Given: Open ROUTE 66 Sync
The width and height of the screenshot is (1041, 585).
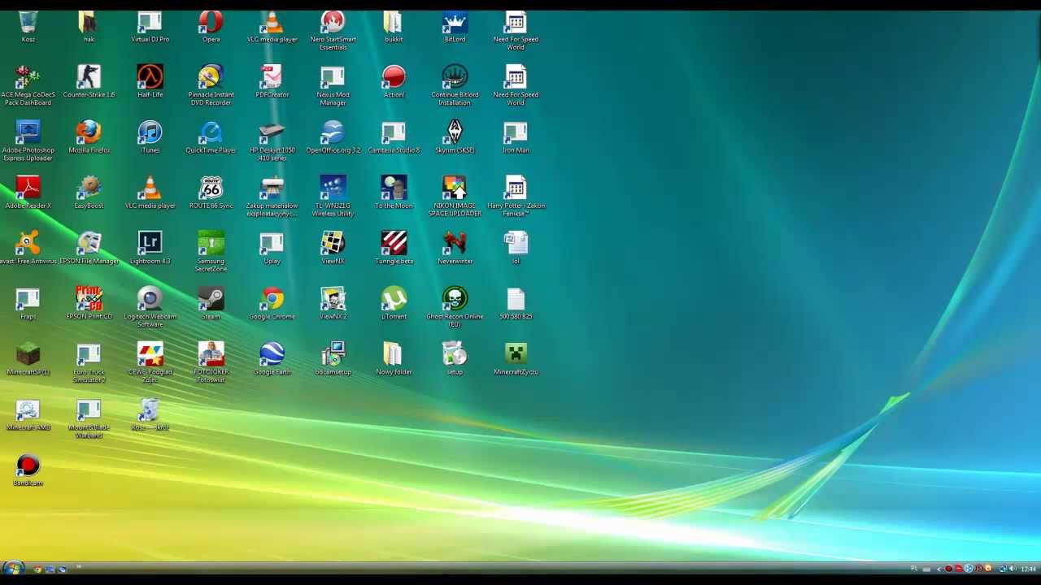Looking at the screenshot, I should 211,193.
